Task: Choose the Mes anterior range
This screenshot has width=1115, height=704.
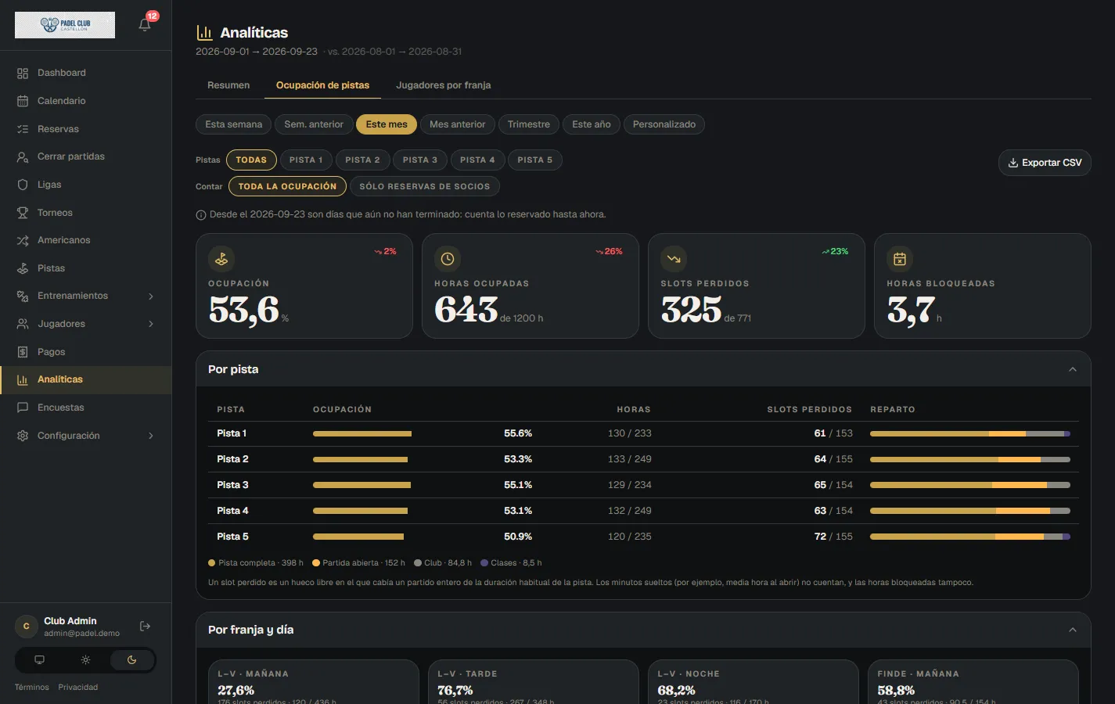Action: pyautogui.click(x=457, y=124)
